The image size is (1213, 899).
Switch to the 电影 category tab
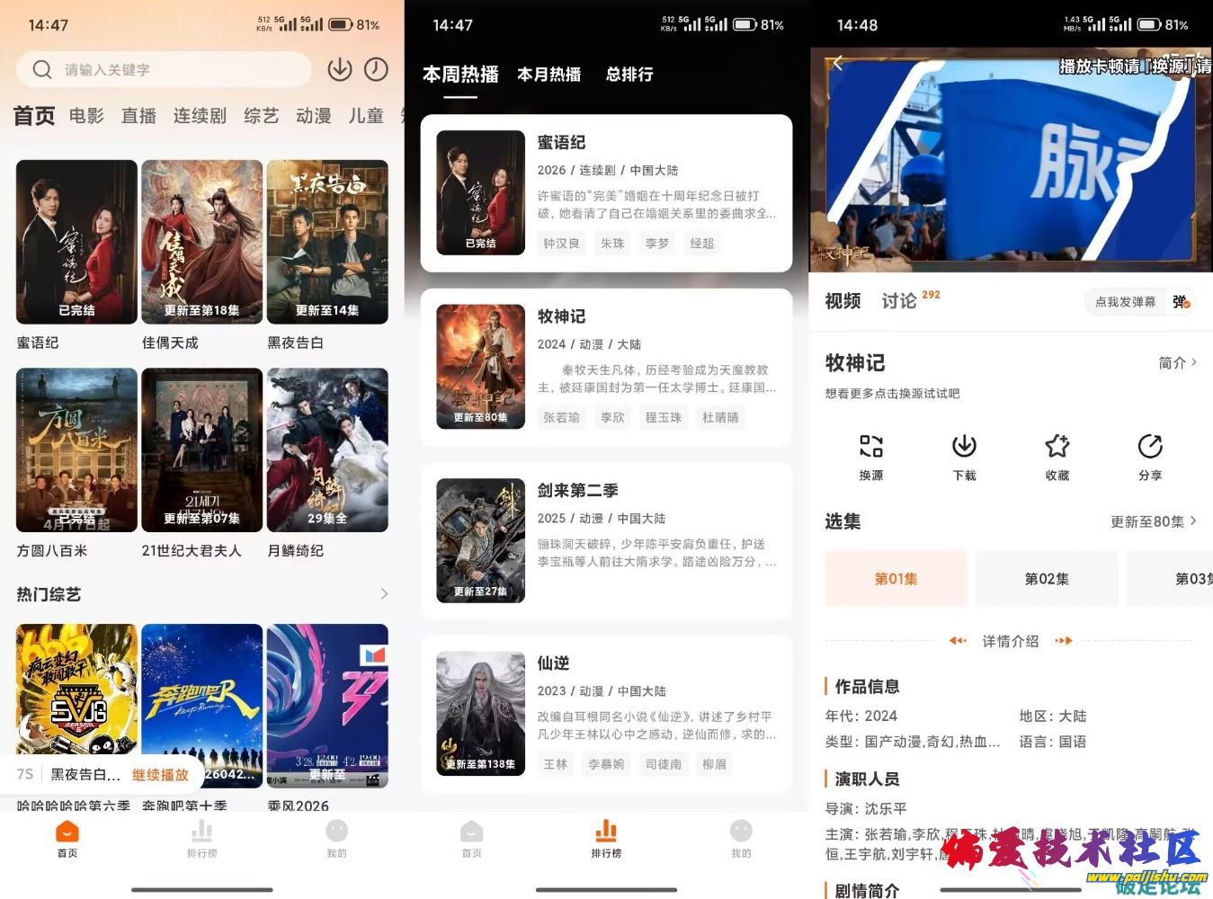pyautogui.click(x=86, y=116)
